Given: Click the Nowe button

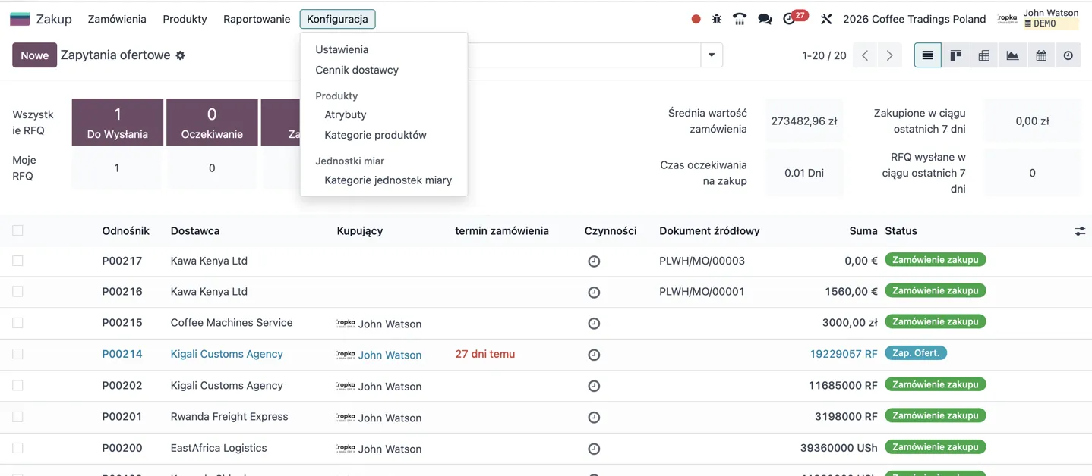Looking at the screenshot, I should pos(34,55).
